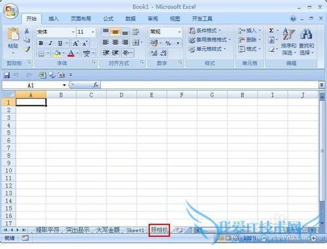The image size is (327, 249).
Task: Click the insert function fx button
Action: (x=95, y=85)
